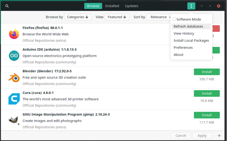
Task: Click the Firefox app icon
Action: (14, 34)
